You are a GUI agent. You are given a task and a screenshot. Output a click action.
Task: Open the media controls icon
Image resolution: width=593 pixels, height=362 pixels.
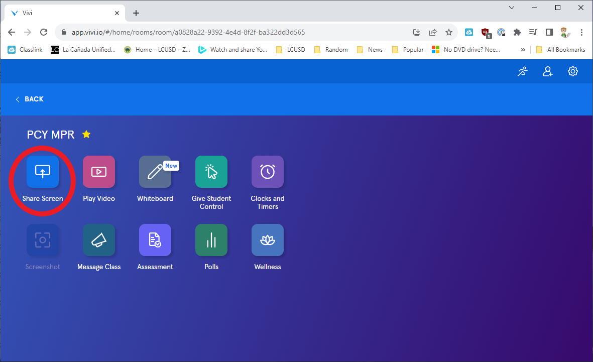533,32
